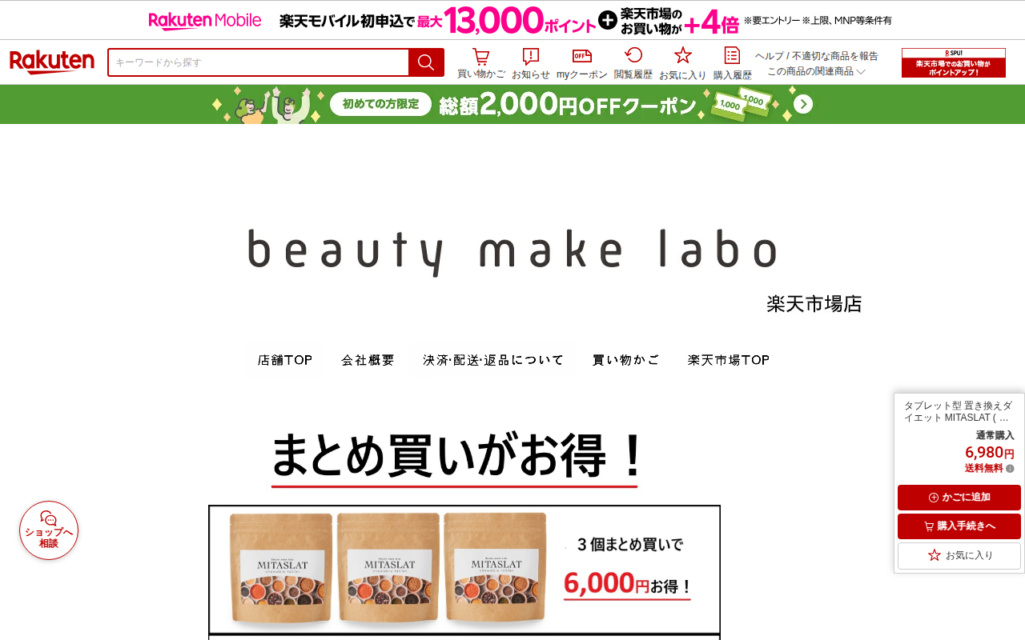Click the free shipping info icon
Image resolution: width=1025 pixels, height=640 pixels.
1010,469
